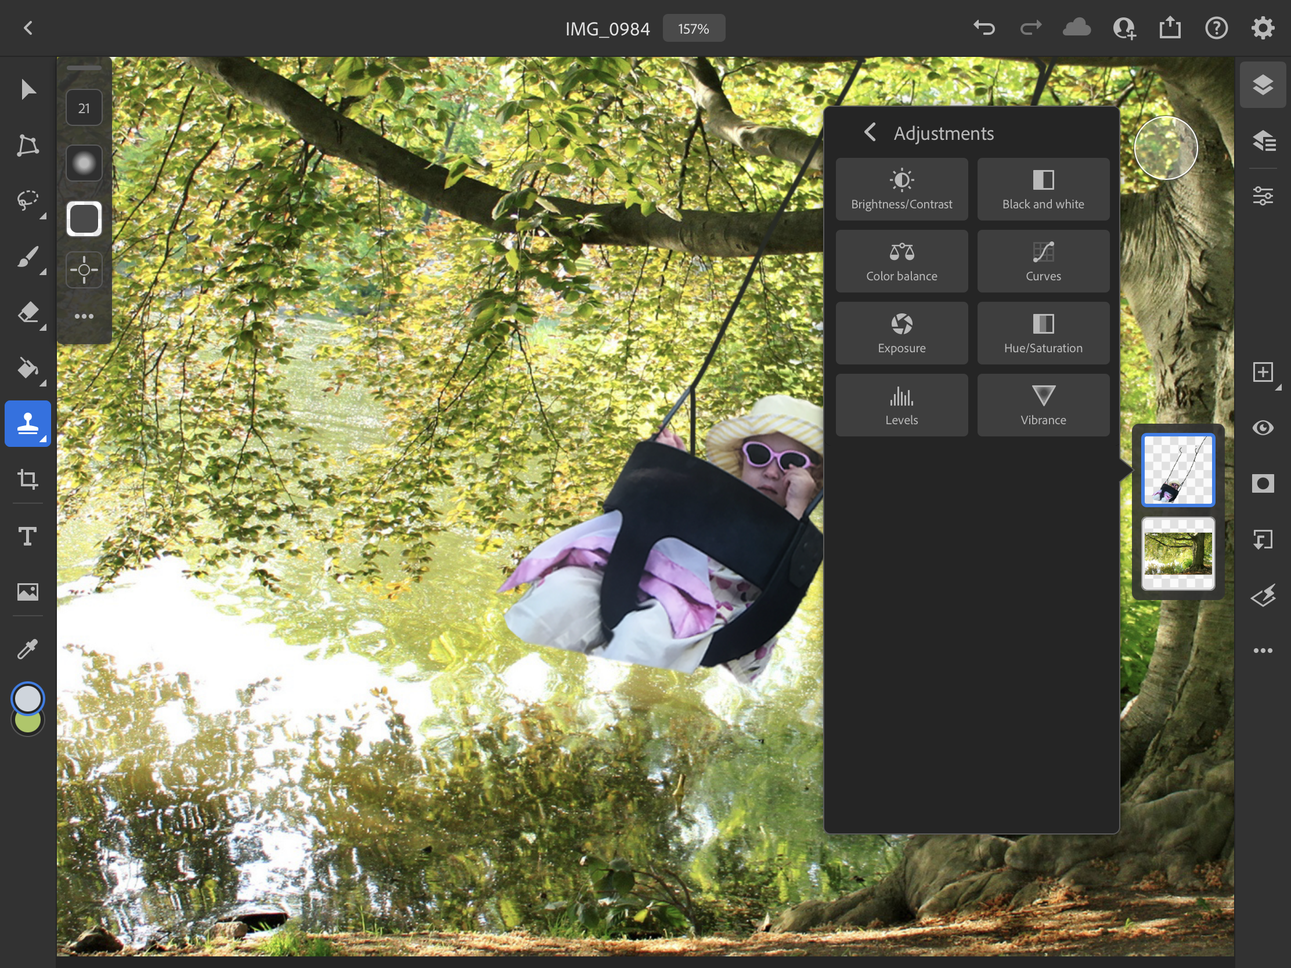The height and width of the screenshot is (968, 1291).
Task: Toggle layer visibility eye icon
Action: [1263, 428]
